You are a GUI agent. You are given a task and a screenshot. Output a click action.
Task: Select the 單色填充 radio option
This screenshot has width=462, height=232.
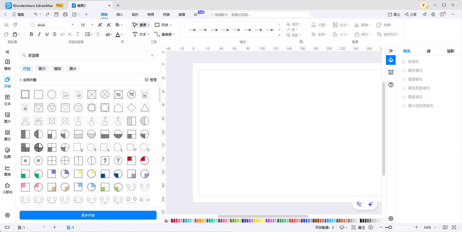pos(404,71)
